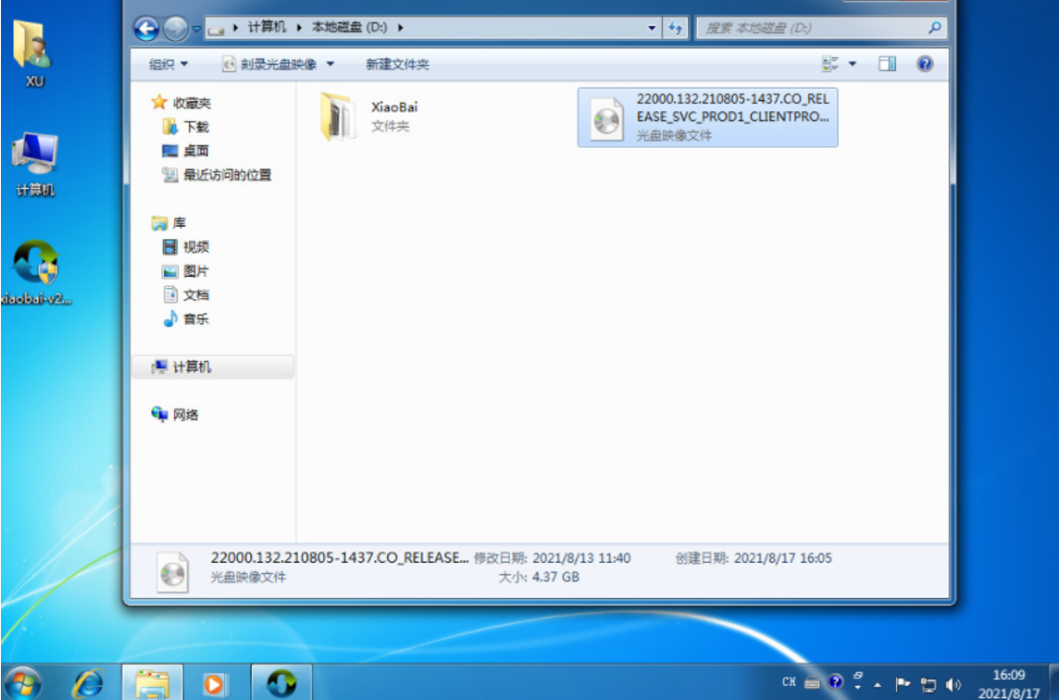Image resolution: width=1059 pixels, height=700 pixels.
Task: Click 计算机 in the address breadcrumb
Action: coord(267,27)
